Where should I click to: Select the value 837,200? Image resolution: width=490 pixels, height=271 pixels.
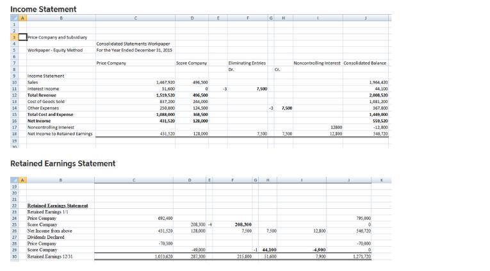pyautogui.click(x=167, y=102)
